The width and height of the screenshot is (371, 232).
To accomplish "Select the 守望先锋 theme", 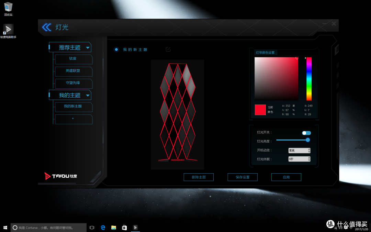I will point(74,84).
